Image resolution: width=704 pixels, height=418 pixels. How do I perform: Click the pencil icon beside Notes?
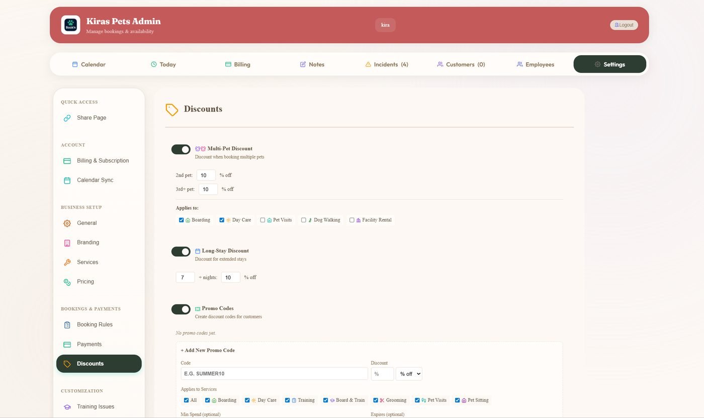click(x=303, y=64)
